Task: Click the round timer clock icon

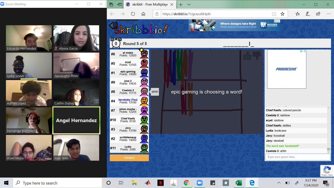Action: point(116,43)
